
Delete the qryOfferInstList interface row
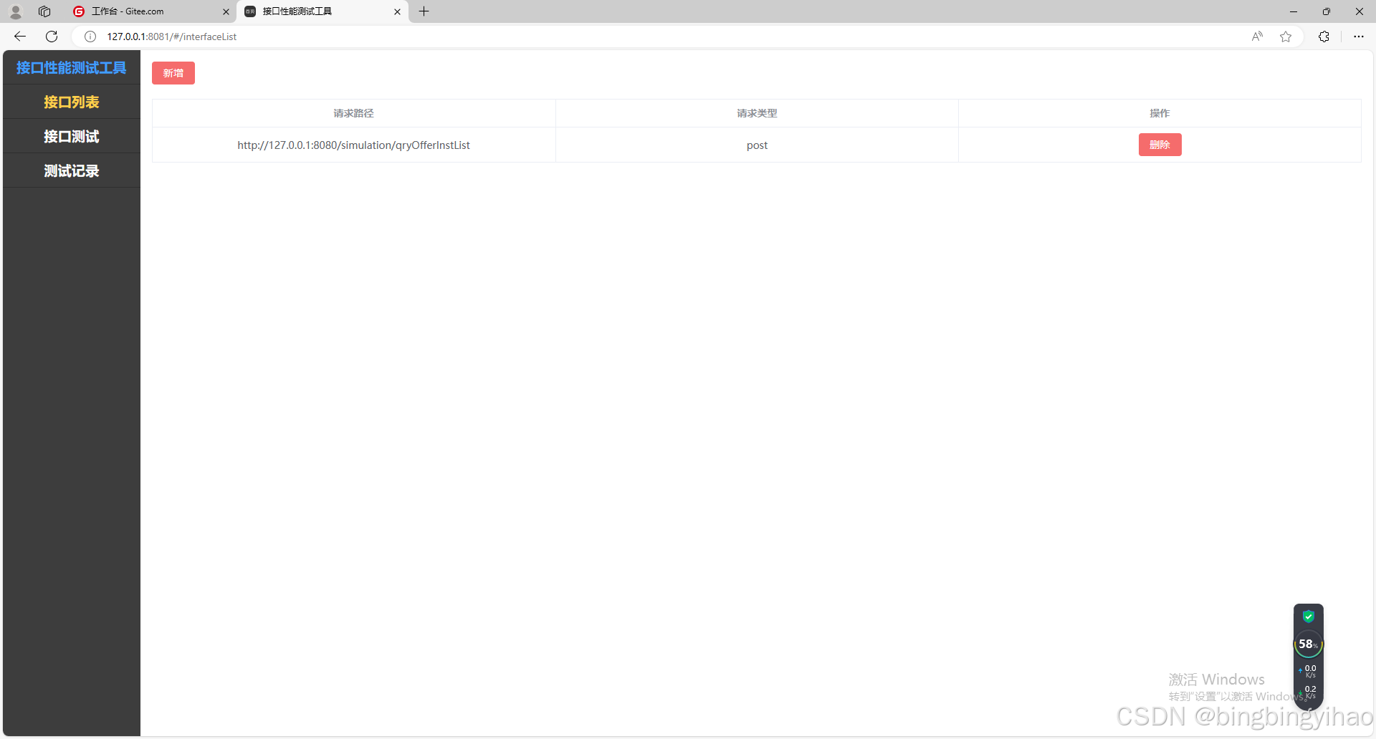pyautogui.click(x=1160, y=145)
